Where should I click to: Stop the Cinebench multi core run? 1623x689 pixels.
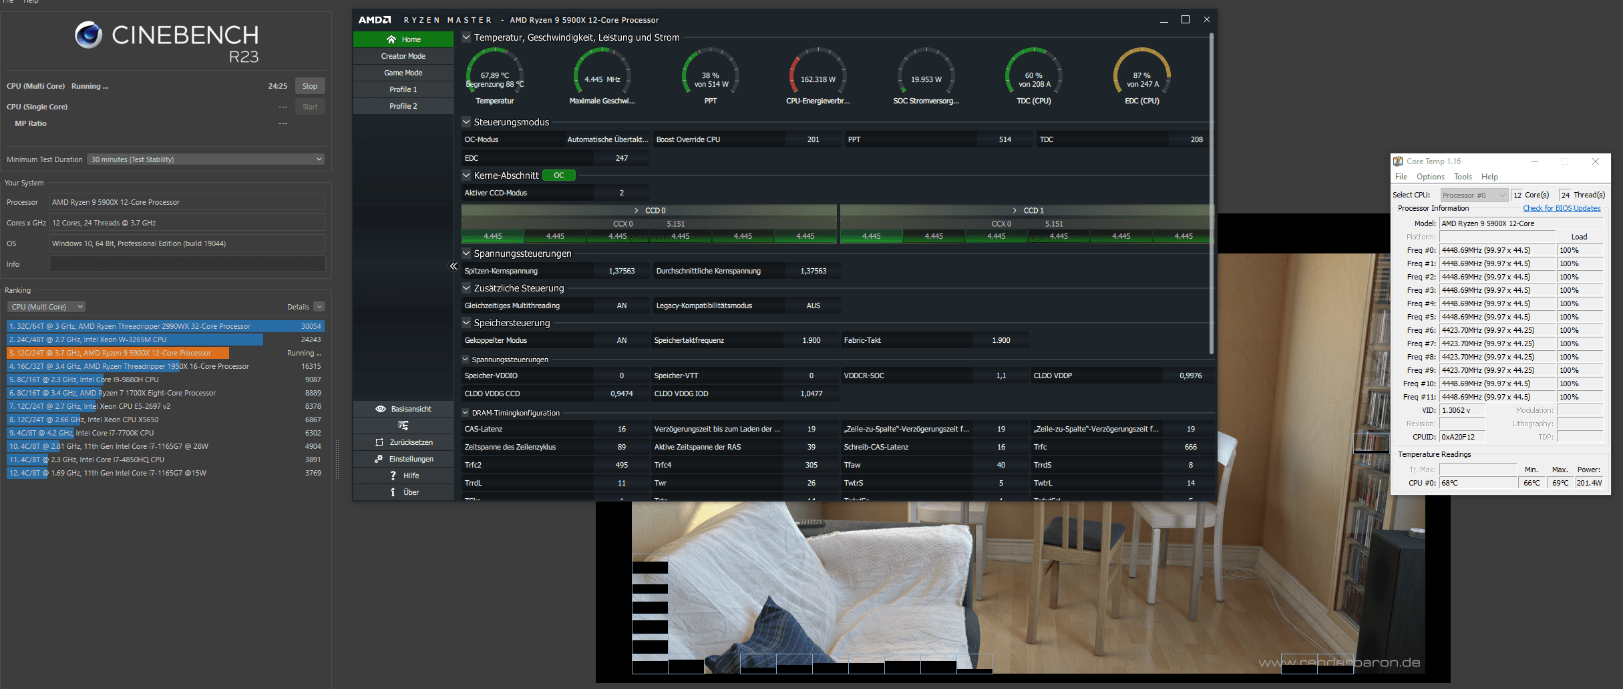pyautogui.click(x=310, y=86)
